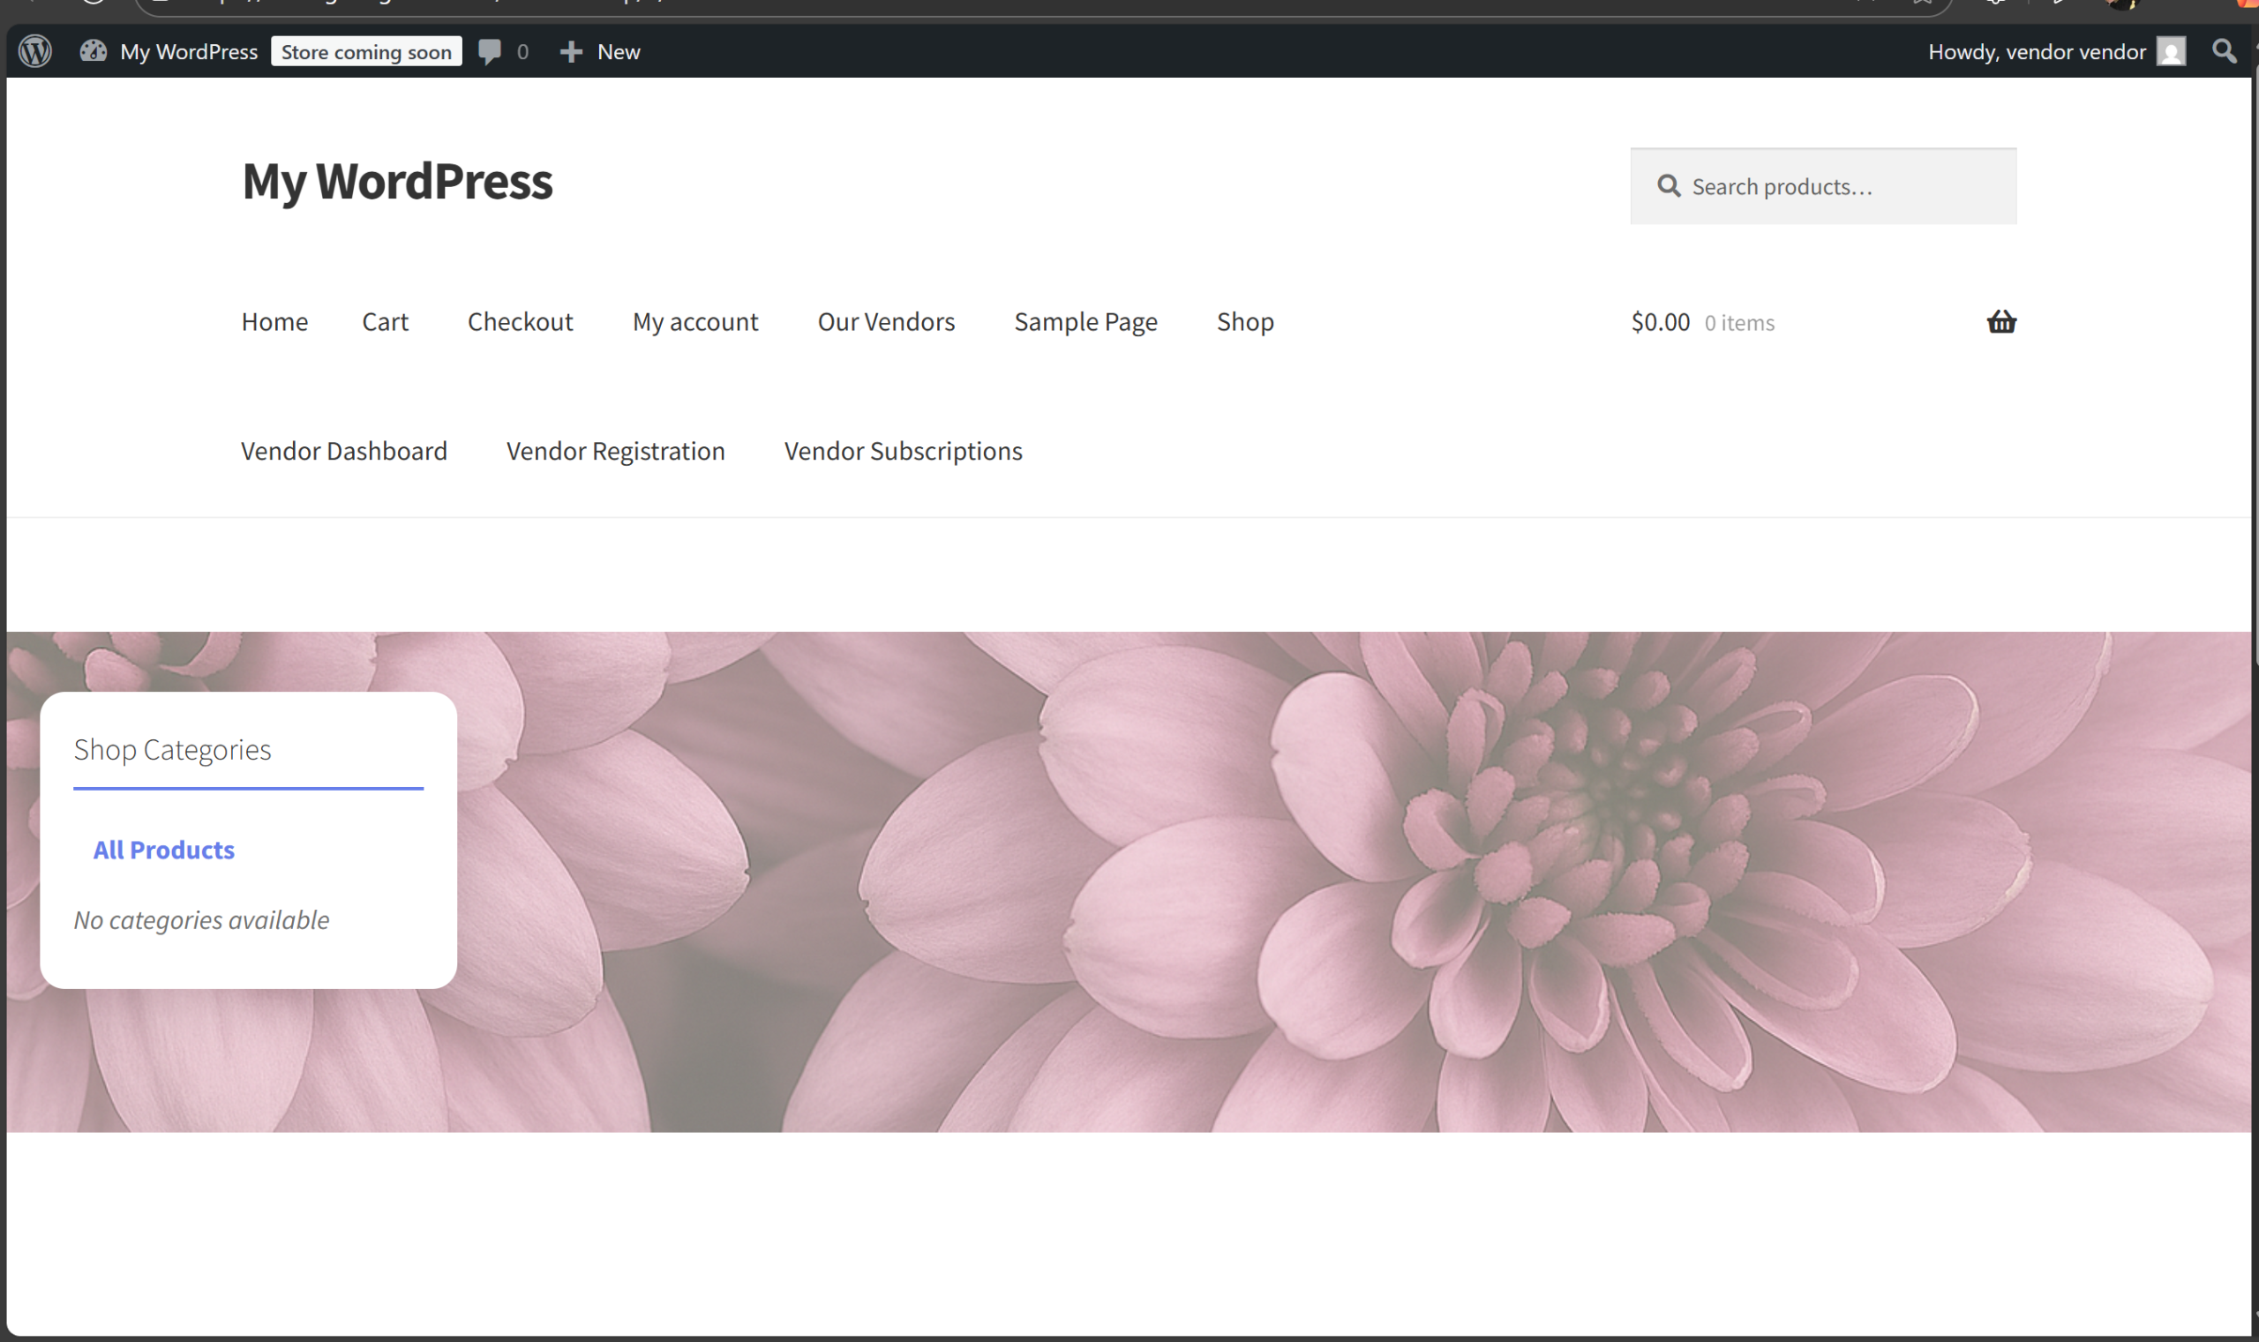2259x1342 pixels.
Task: Go to the Shop page
Action: click(x=1245, y=322)
